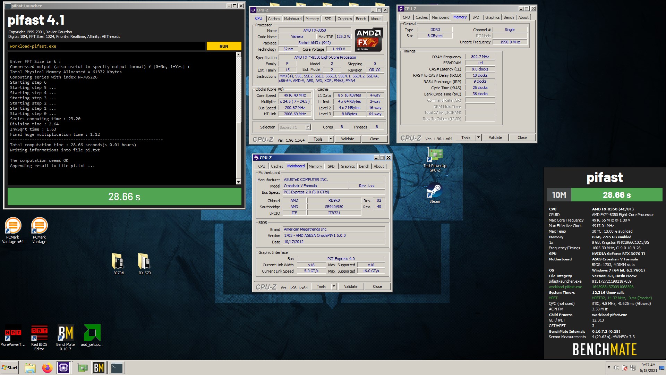Open About tab in CPU-Z CPU window

coord(376,19)
